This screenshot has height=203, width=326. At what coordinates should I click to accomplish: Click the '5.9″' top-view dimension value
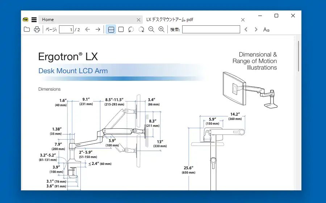212,119
